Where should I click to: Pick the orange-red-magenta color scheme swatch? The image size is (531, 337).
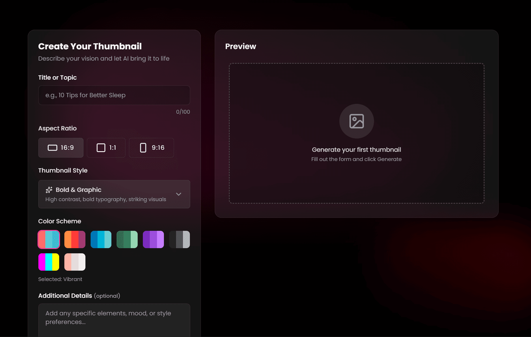[x=75, y=239]
